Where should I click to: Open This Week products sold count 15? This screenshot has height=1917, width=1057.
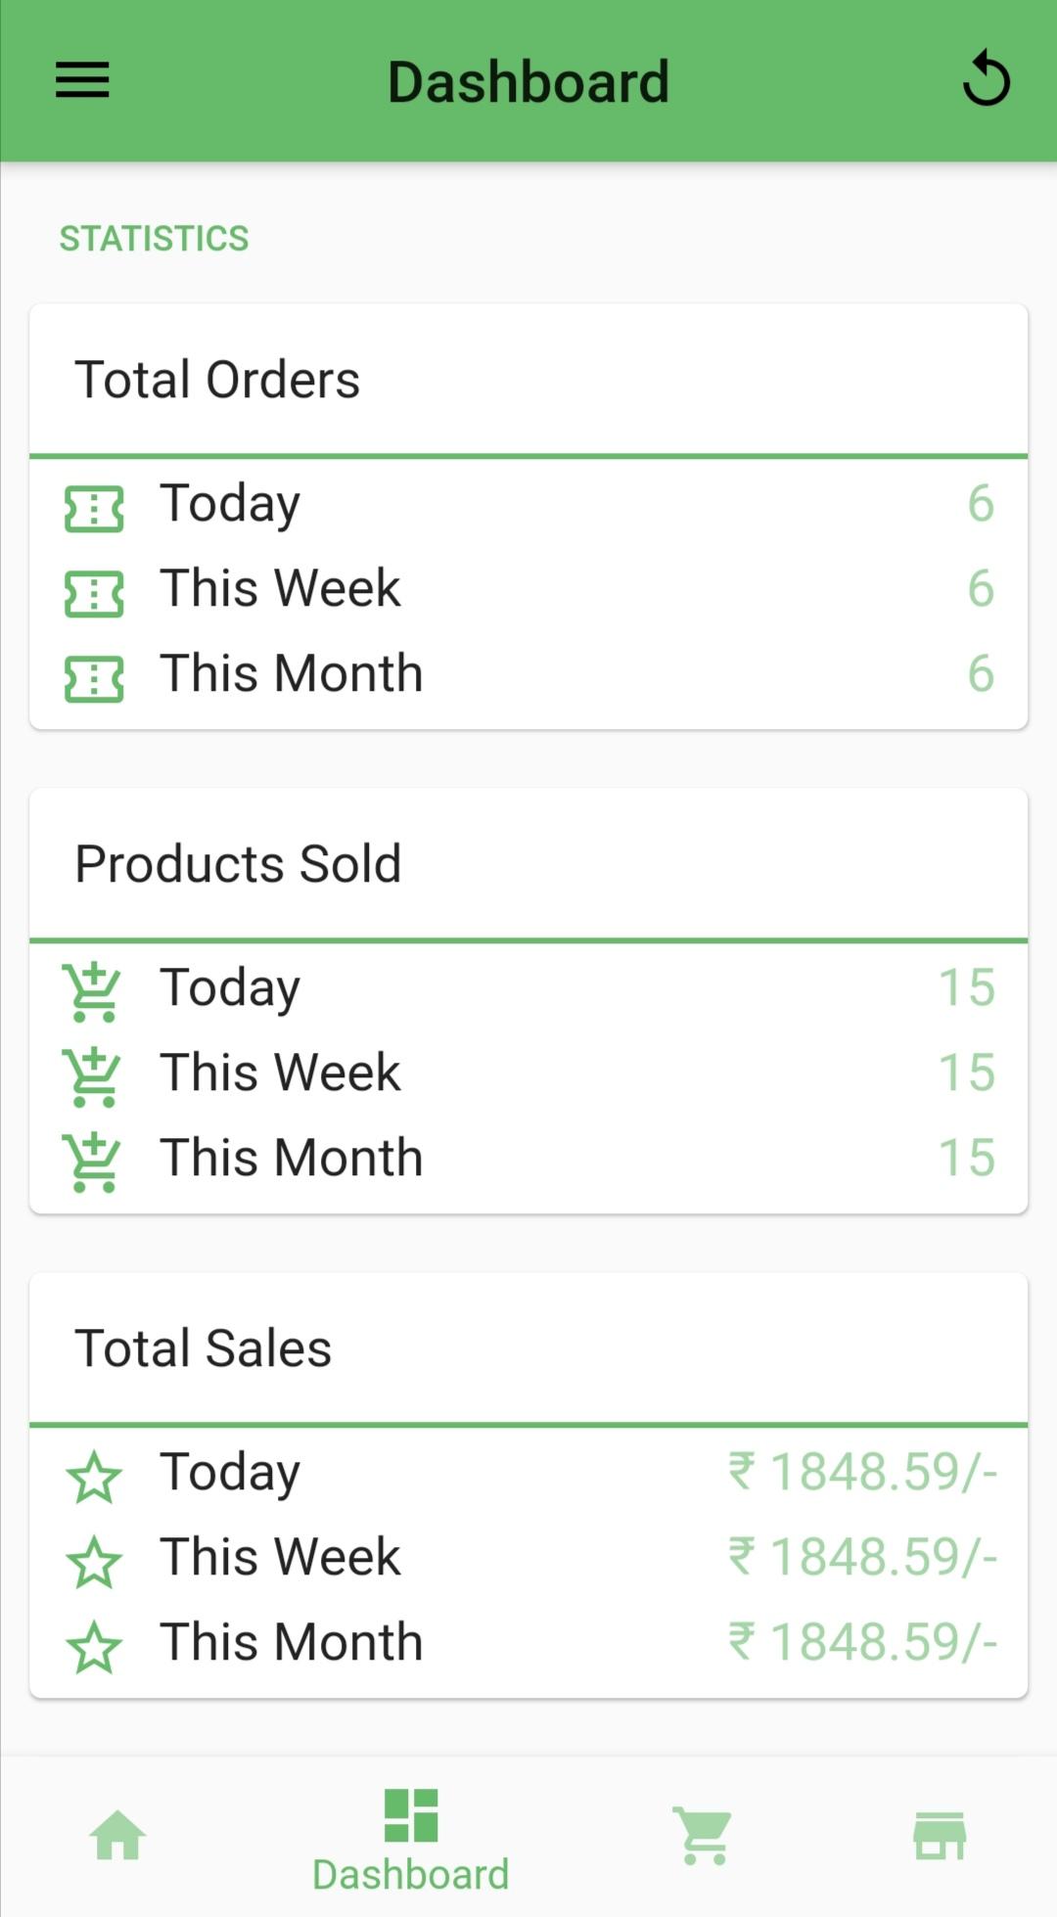tap(967, 1073)
